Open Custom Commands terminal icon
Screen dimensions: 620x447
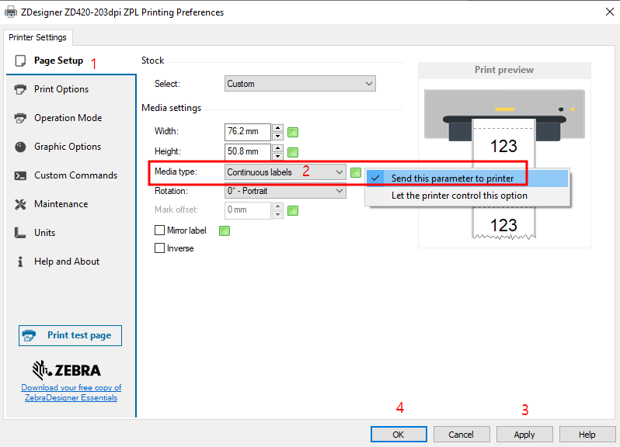(x=20, y=175)
